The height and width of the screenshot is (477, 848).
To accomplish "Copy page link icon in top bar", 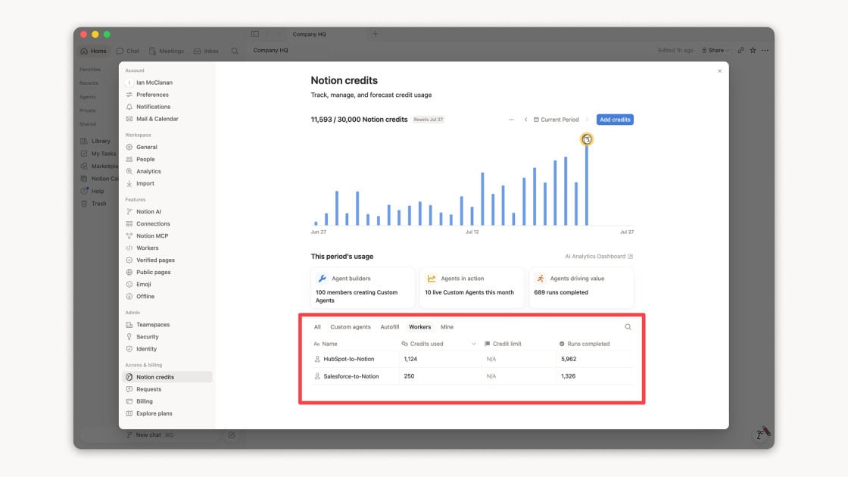I will [741, 50].
